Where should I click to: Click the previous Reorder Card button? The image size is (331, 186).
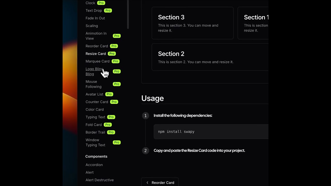160,182
